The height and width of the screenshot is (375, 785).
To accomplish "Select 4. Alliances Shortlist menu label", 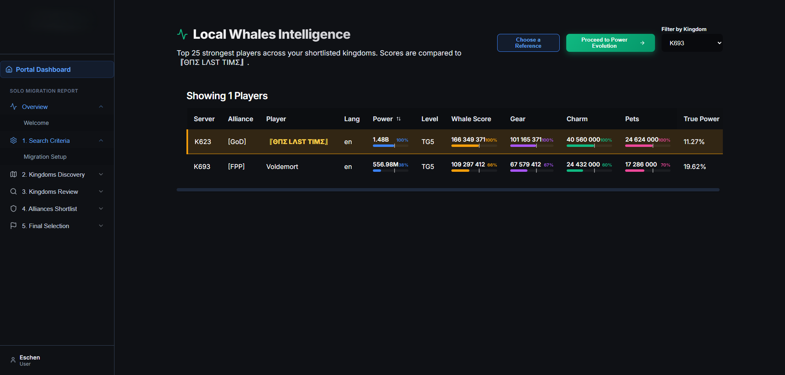I will pyautogui.click(x=49, y=209).
